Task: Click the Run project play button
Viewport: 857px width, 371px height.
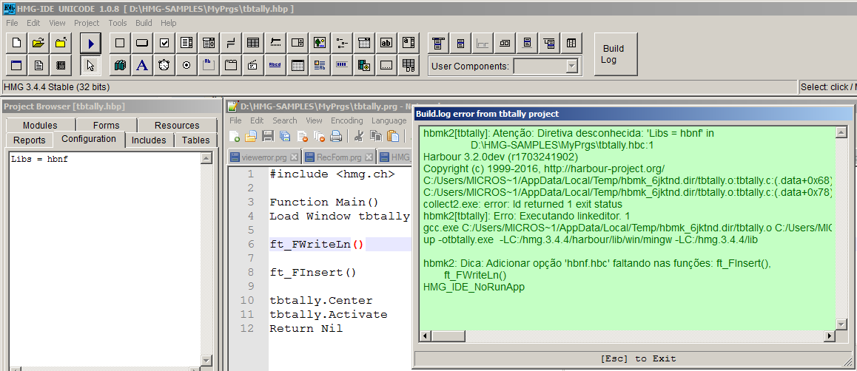Action: (x=90, y=43)
